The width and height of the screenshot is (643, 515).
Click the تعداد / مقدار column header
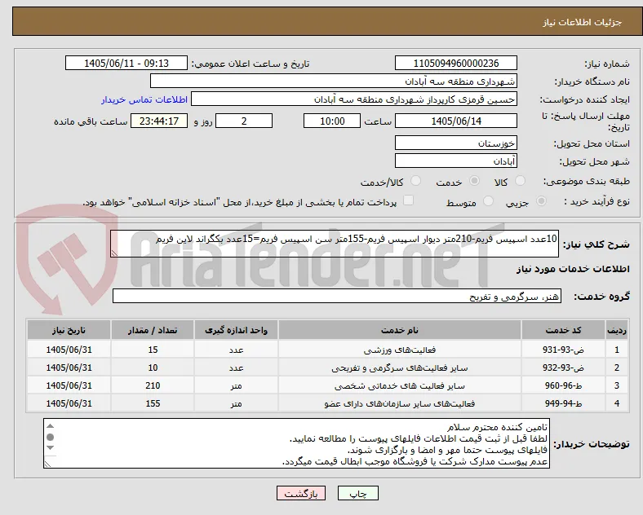coord(153,330)
